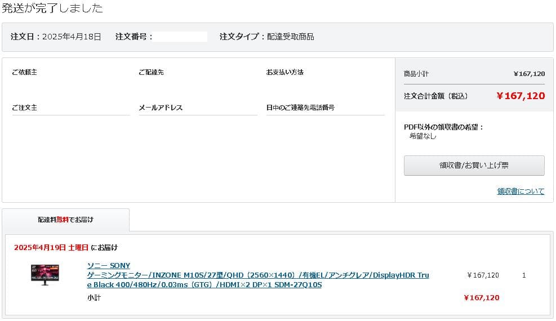Click the ご配達先 section label
Viewport: 556px width, 321px height.
tap(152, 72)
